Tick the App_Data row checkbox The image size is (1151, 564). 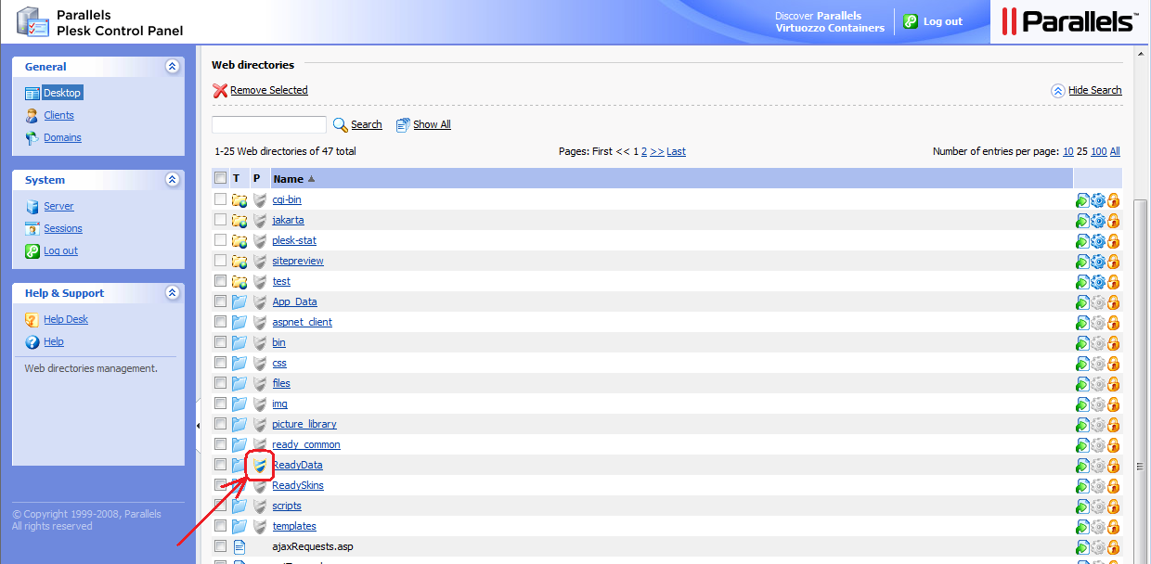click(220, 301)
